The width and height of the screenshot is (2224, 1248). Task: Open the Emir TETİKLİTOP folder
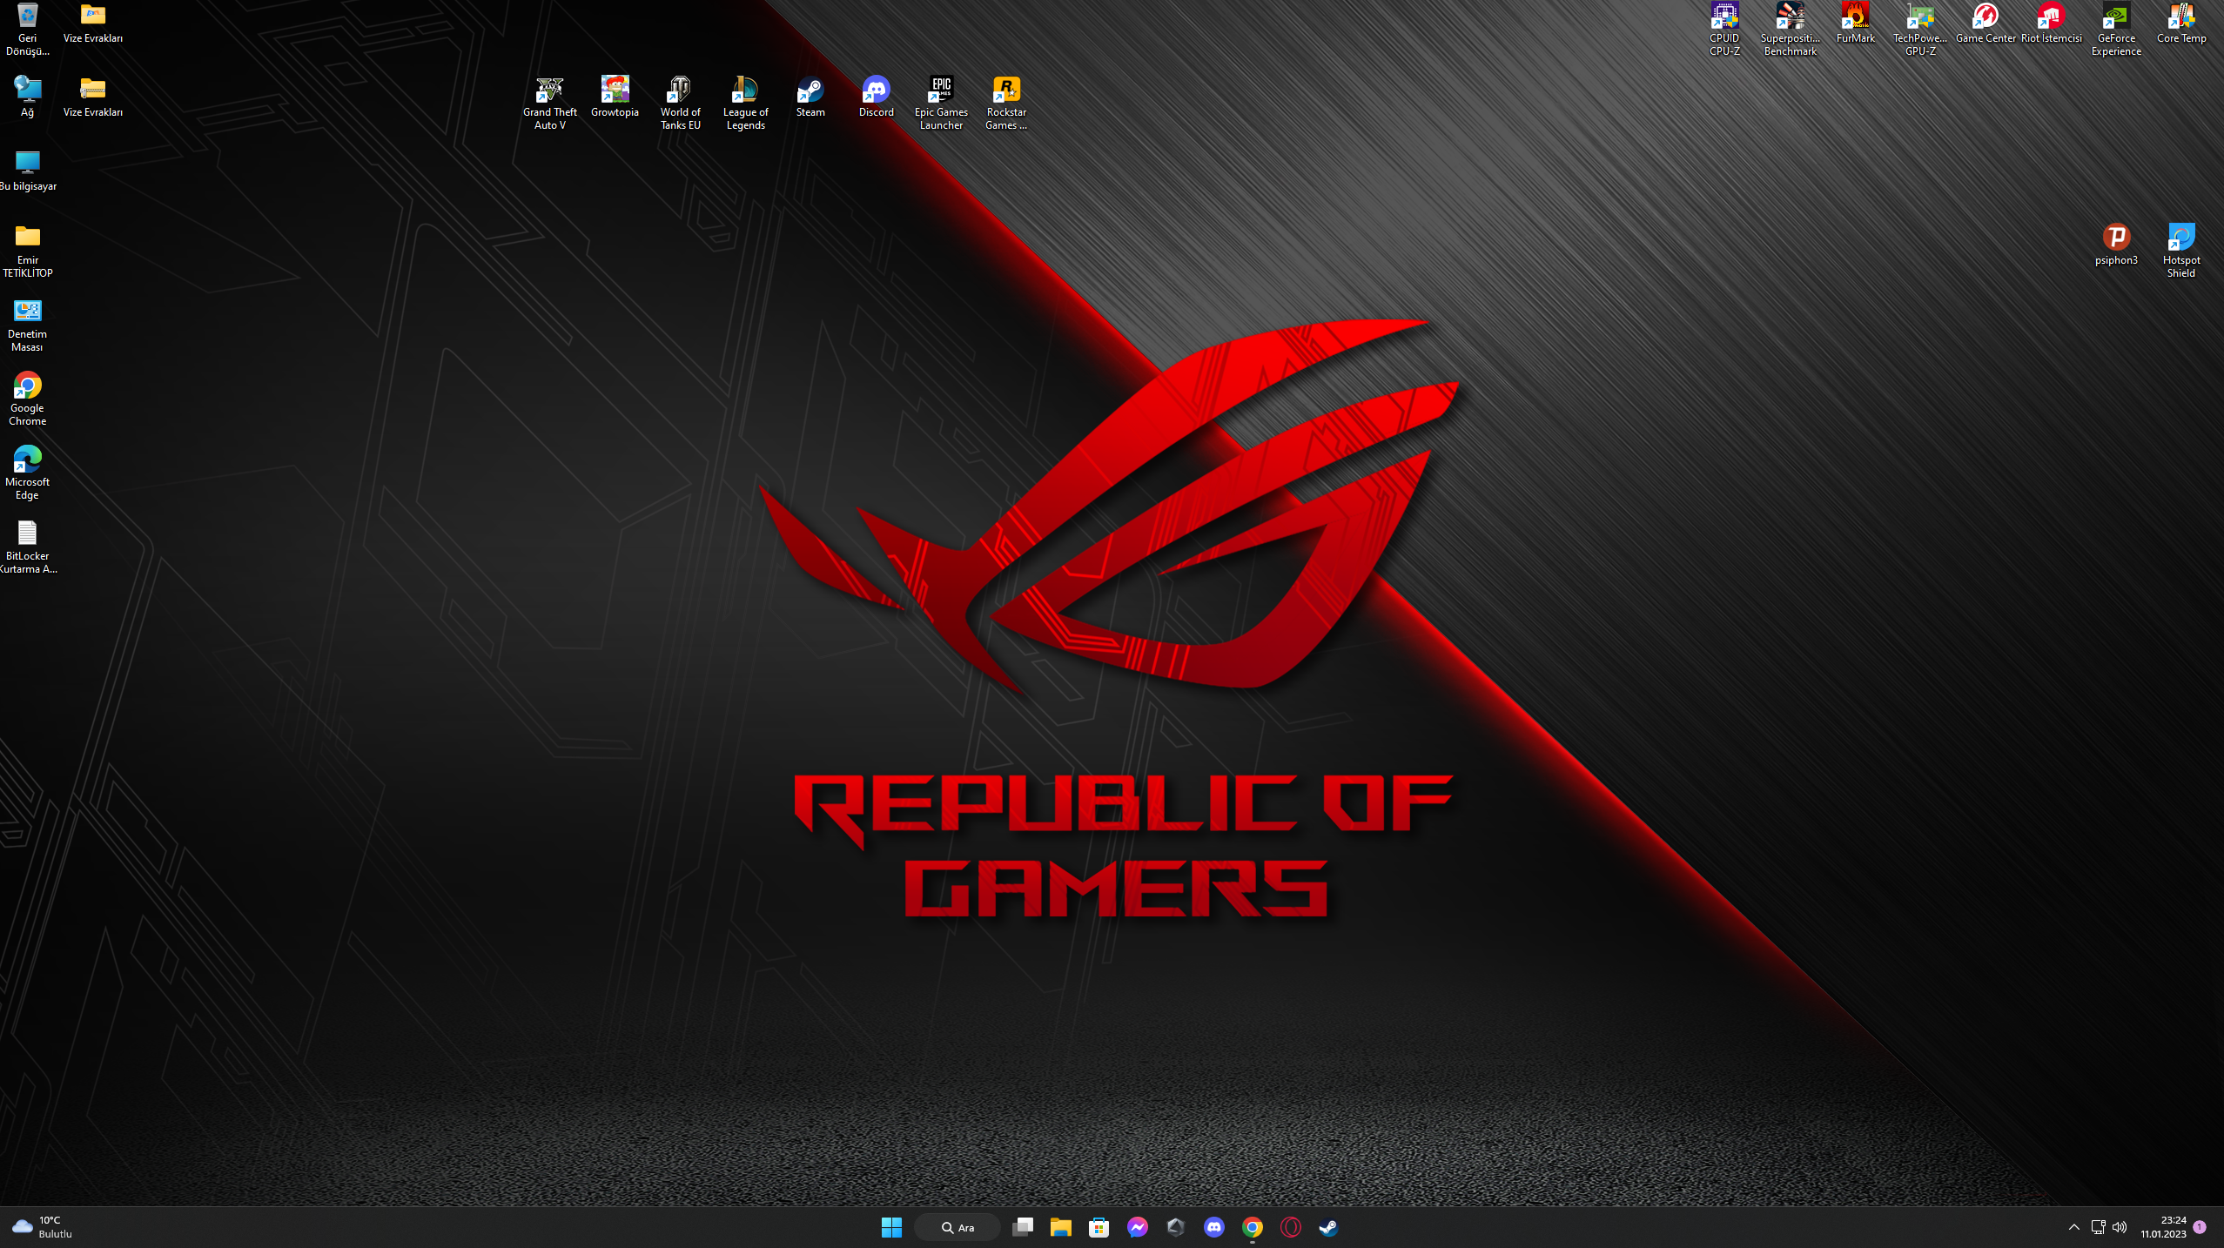tap(27, 251)
